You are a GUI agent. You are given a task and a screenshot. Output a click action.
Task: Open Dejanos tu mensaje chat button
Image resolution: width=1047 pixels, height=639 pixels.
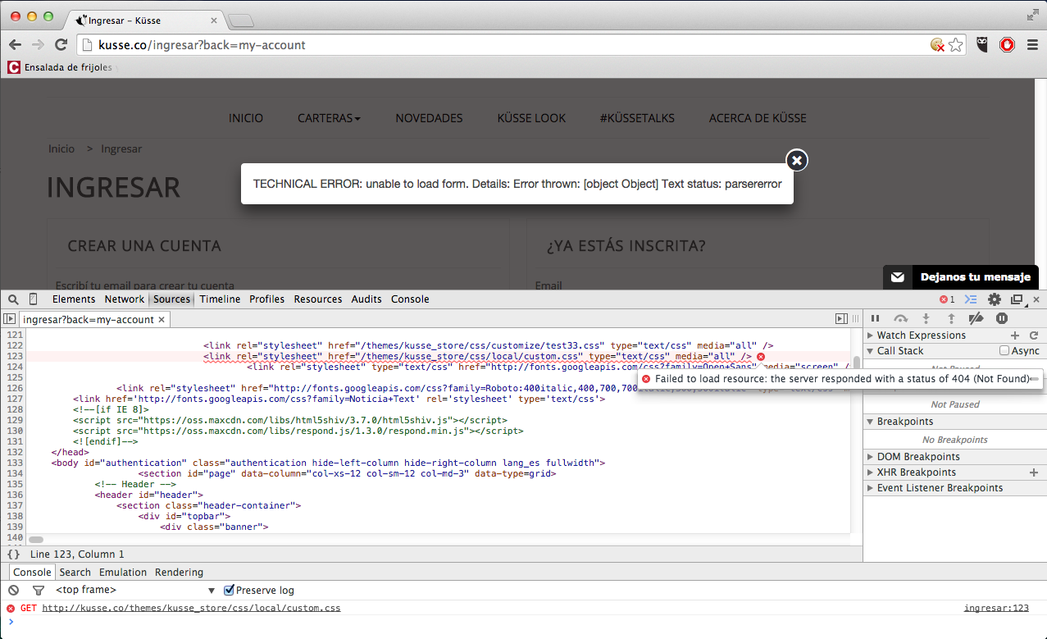click(961, 277)
